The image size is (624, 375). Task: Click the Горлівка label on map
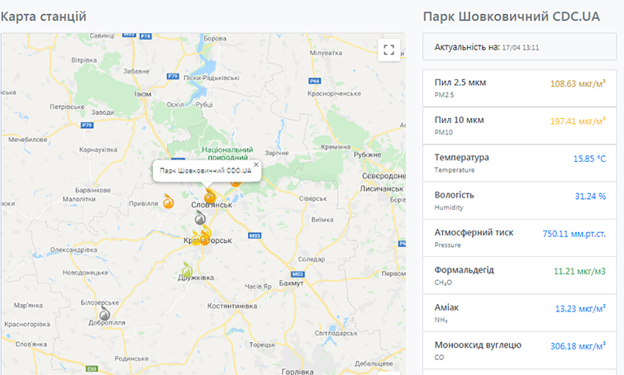298,372
